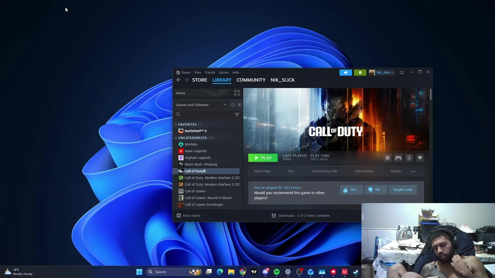Show only ready-to-play games icon
The image size is (495, 278).
(x=239, y=105)
